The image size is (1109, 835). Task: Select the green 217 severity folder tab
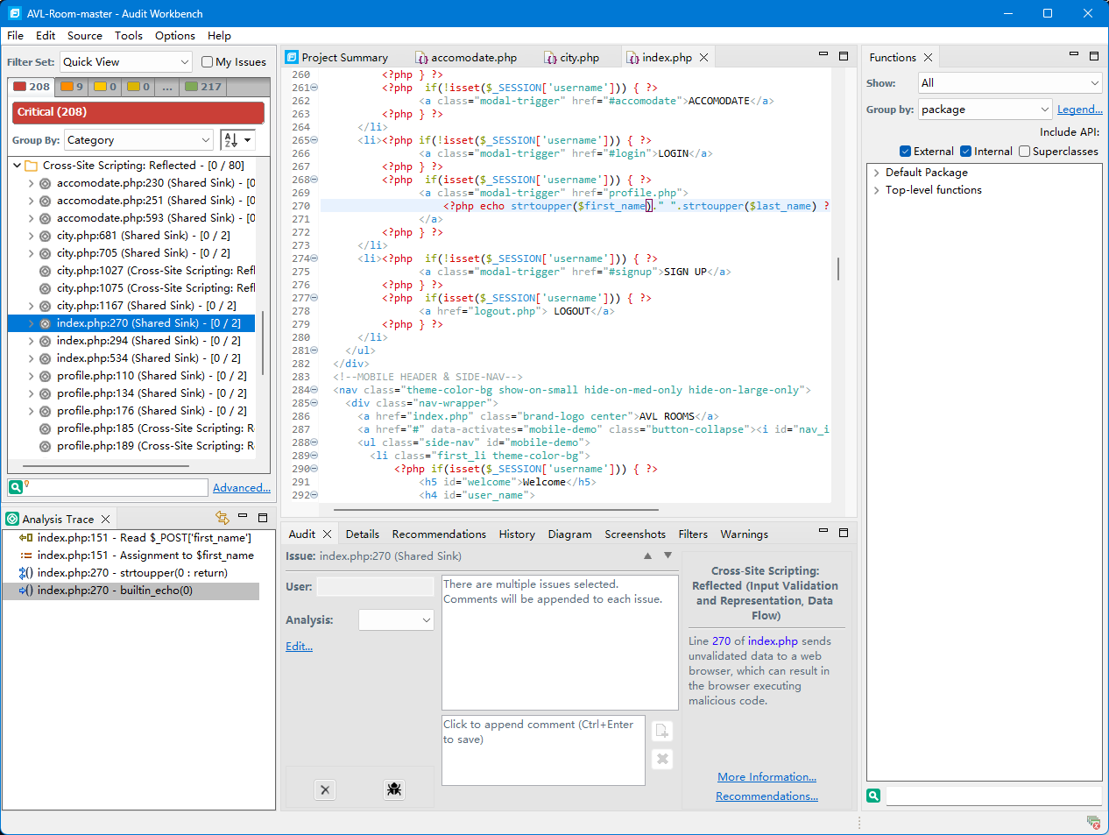(203, 87)
